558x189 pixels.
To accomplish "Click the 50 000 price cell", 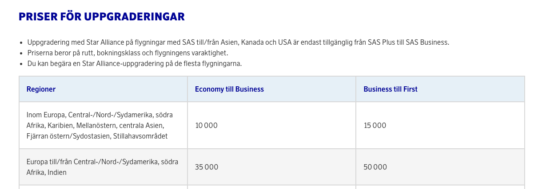I will click(375, 167).
